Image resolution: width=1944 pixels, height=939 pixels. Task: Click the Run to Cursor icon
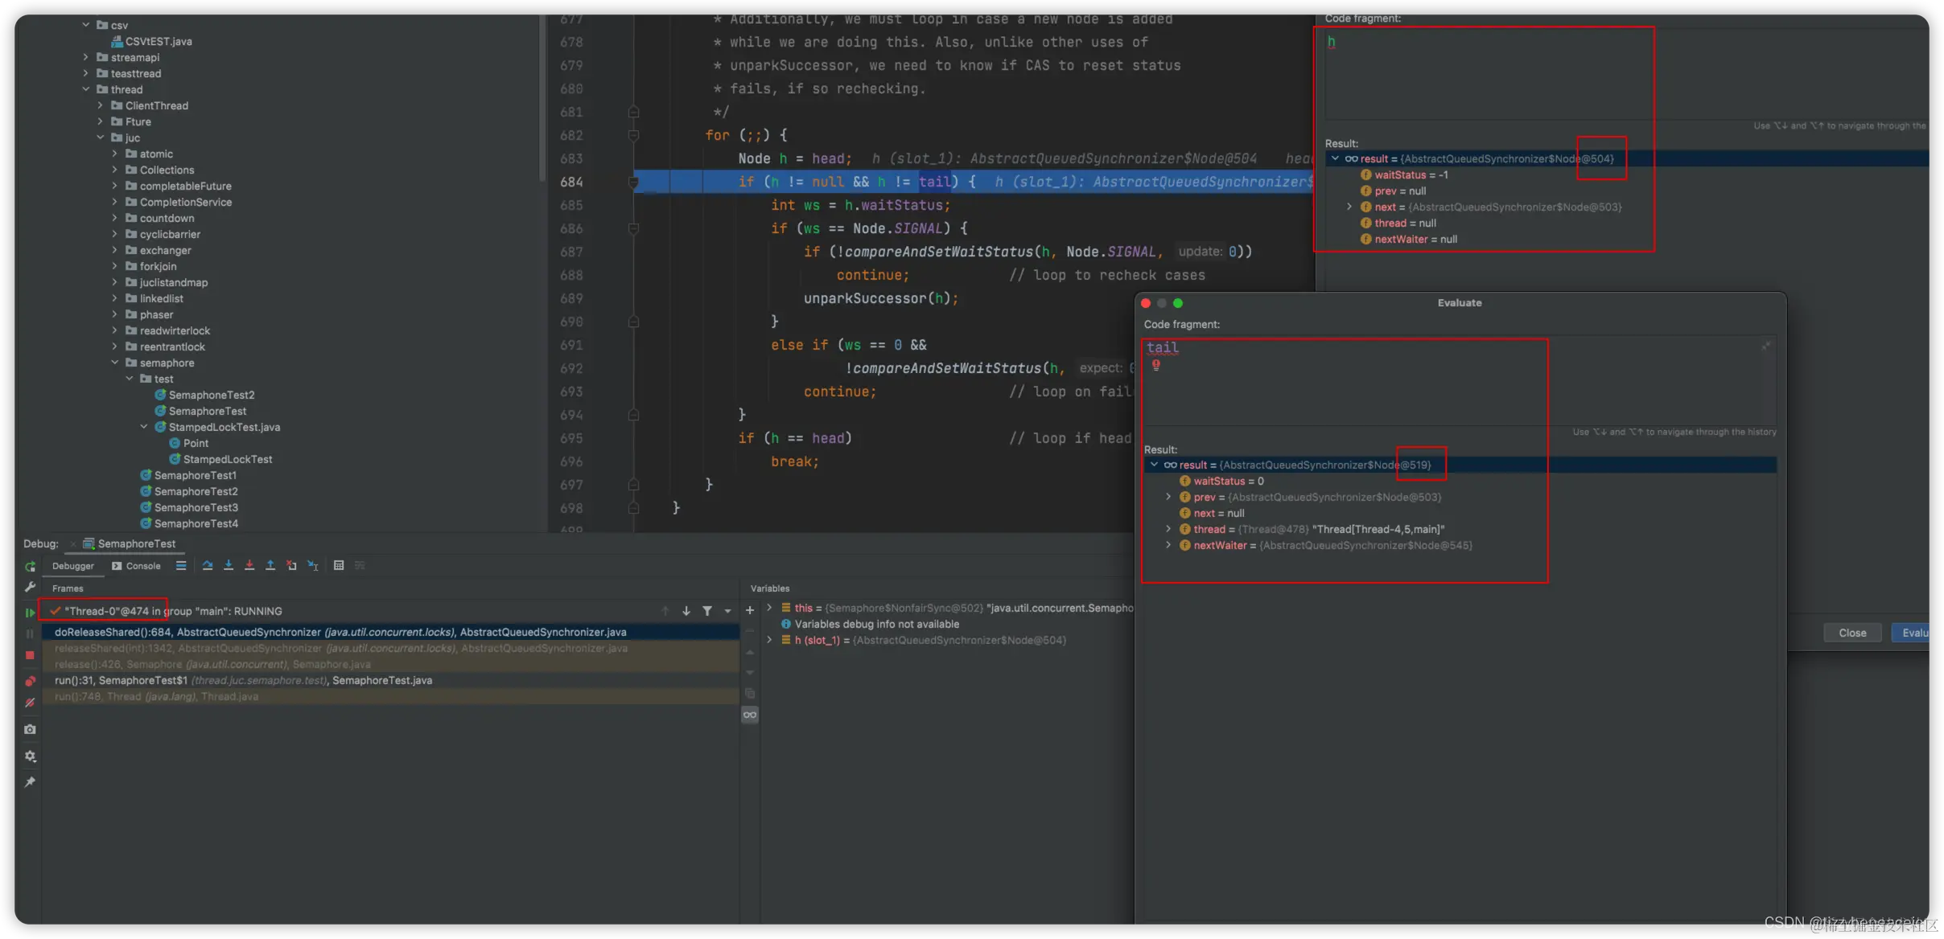313,565
